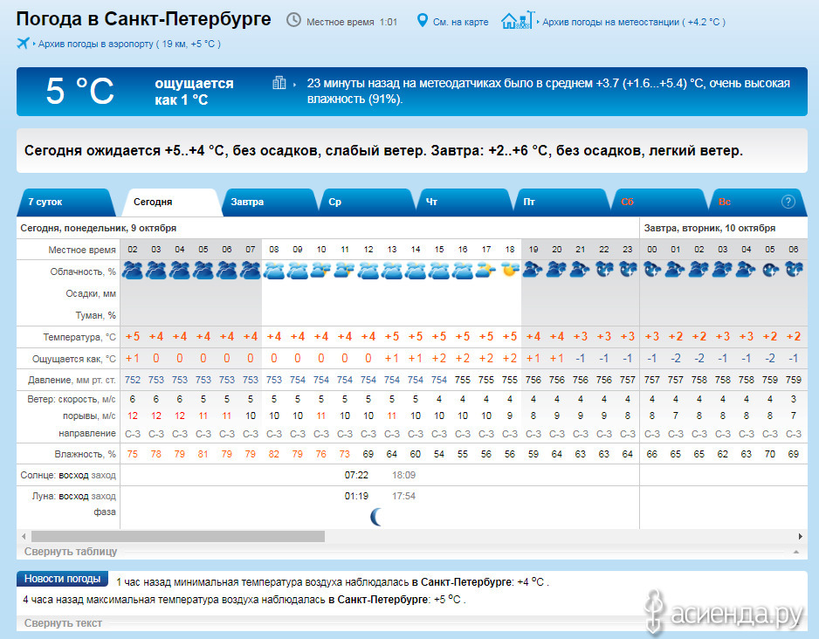Image resolution: width=819 pixels, height=639 pixels.
Task: Click 'Завтра, вторник, 10 октября' header
Action: tap(709, 228)
